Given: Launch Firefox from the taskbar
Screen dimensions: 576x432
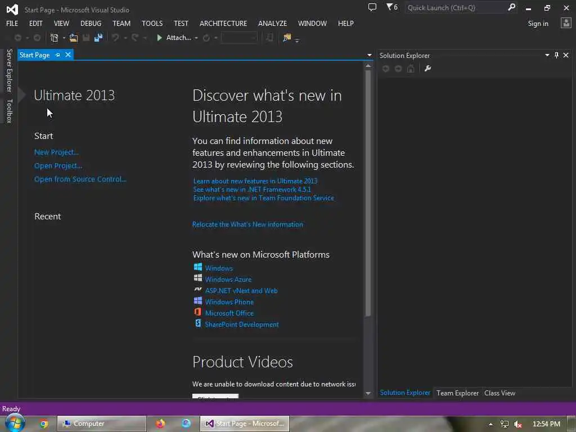Looking at the screenshot, I should point(160,424).
